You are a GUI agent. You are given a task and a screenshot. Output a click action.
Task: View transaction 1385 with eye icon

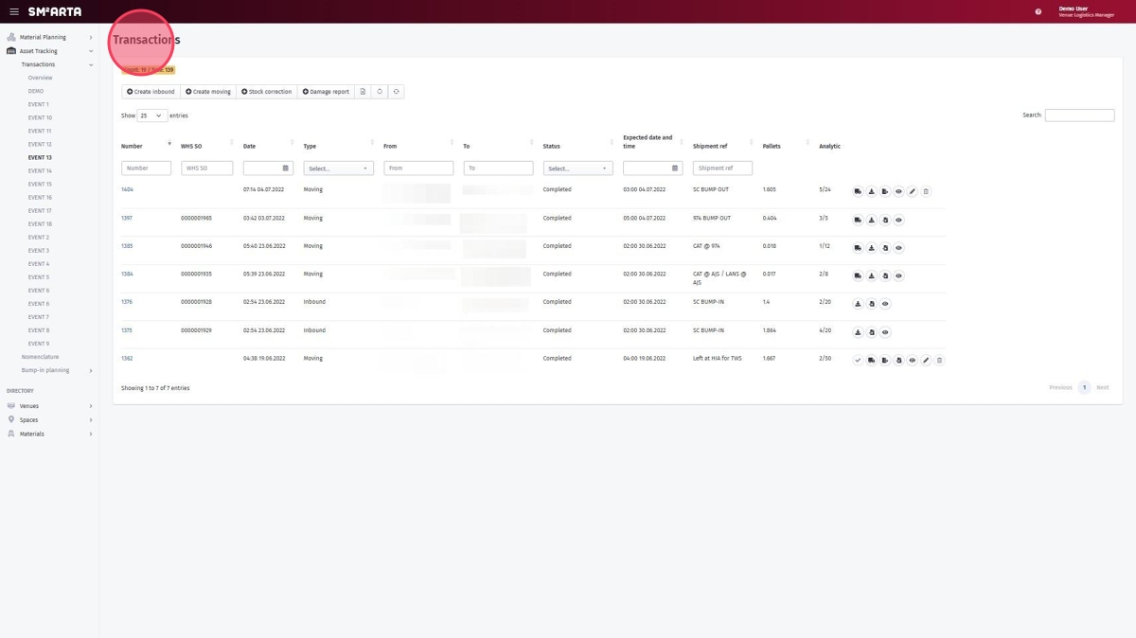point(898,248)
